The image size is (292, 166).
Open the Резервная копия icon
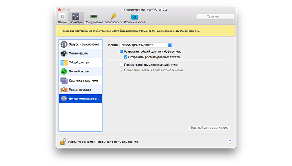[134, 17]
